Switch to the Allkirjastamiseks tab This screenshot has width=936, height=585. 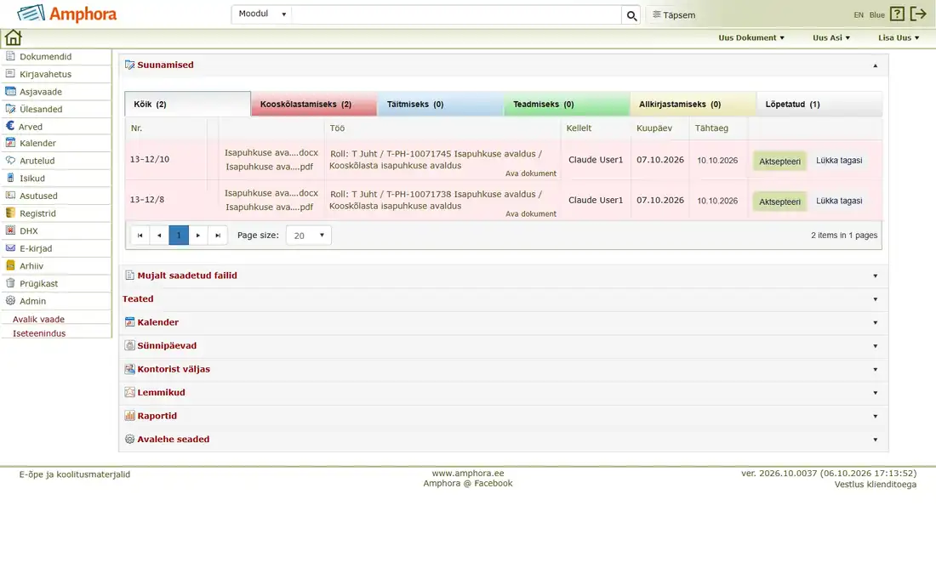click(693, 105)
